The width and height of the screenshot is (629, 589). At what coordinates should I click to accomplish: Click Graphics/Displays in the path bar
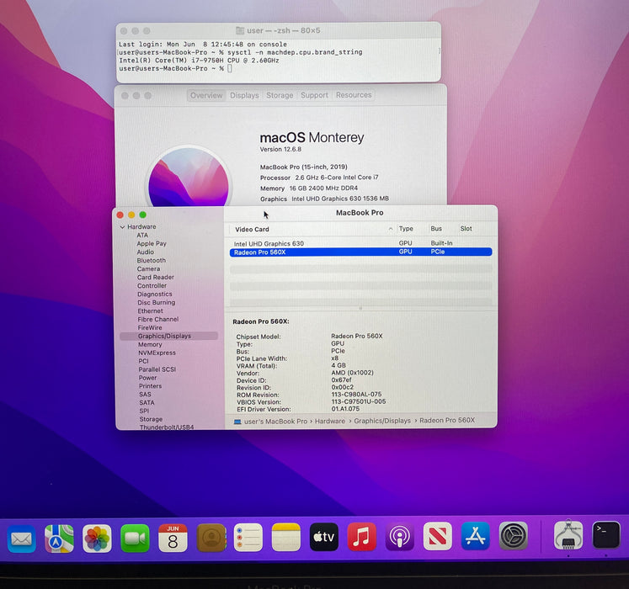[x=382, y=421]
